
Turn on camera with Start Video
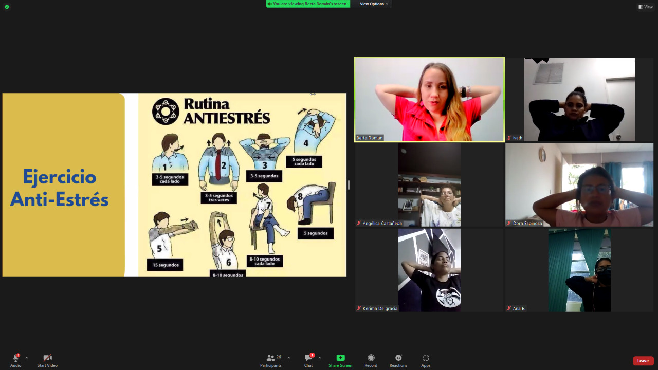(47, 358)
